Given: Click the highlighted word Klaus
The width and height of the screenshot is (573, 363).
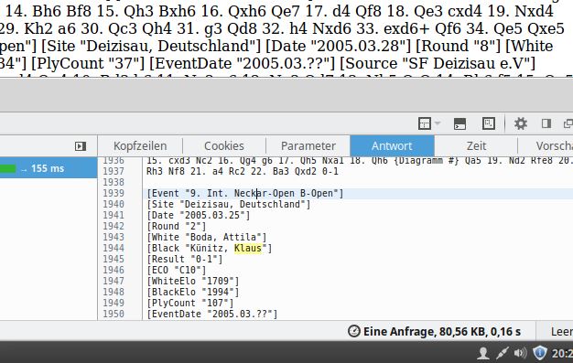Looking at the screenshot, I should coord(248,248).
